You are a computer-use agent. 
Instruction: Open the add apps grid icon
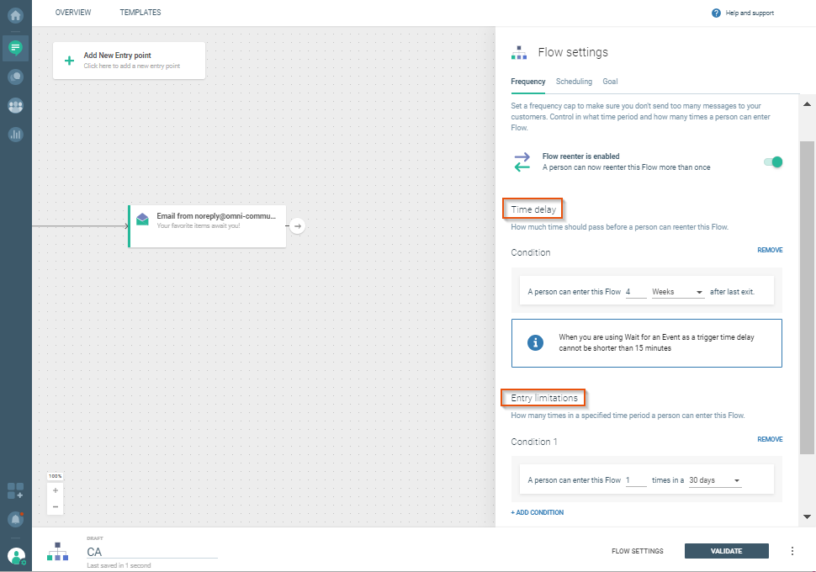point(15,490)
